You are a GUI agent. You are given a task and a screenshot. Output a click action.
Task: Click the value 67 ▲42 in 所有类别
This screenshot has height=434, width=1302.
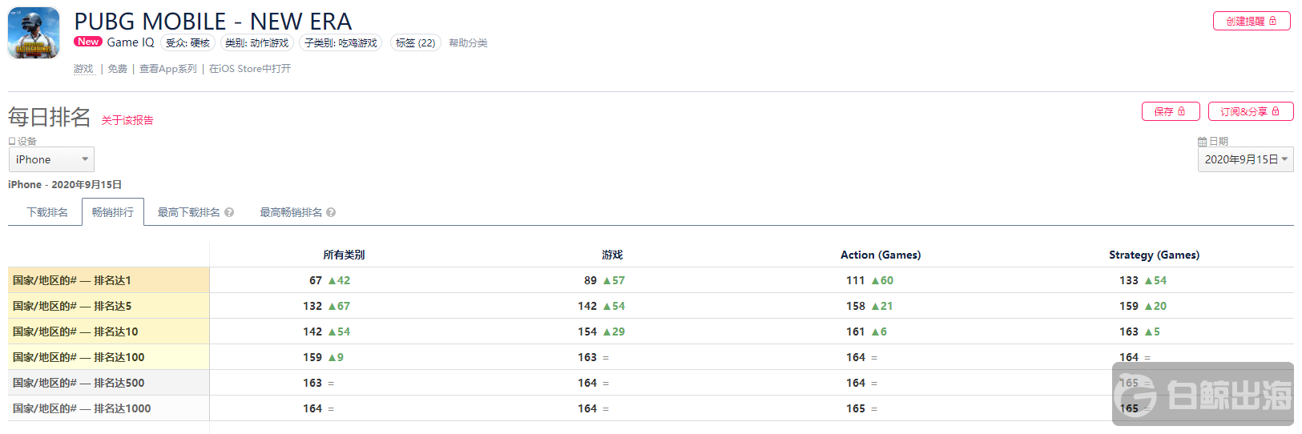point(329,280)
